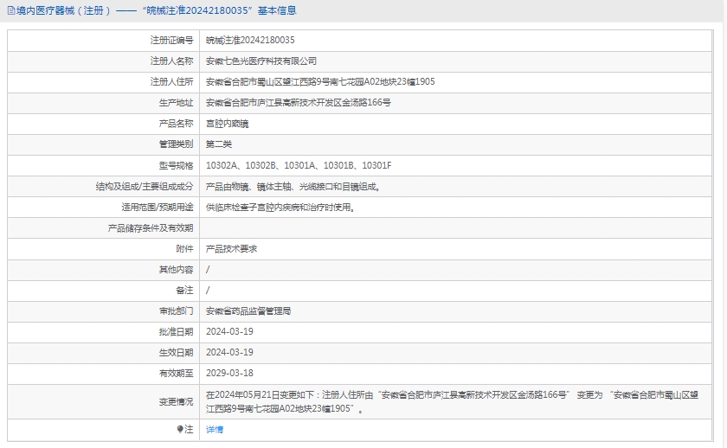The image size is (727, 448).
Task: Click the production address 金汤路166号 cell
Action: pyautogui.click(x=299, y=103)
